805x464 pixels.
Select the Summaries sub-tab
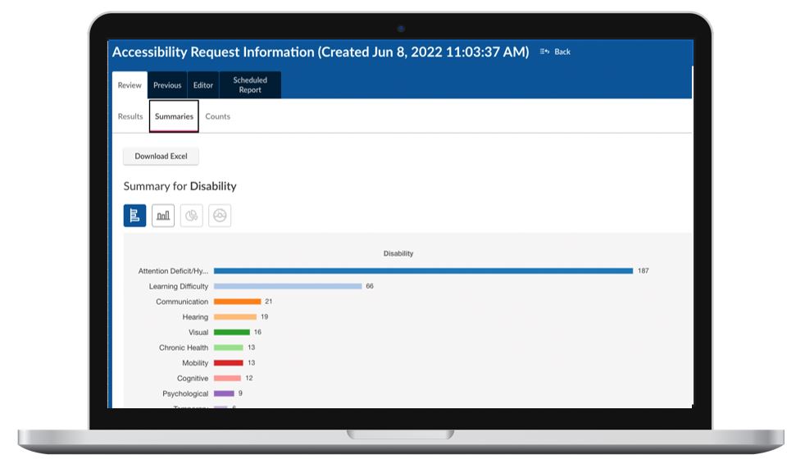pos(174,116)
